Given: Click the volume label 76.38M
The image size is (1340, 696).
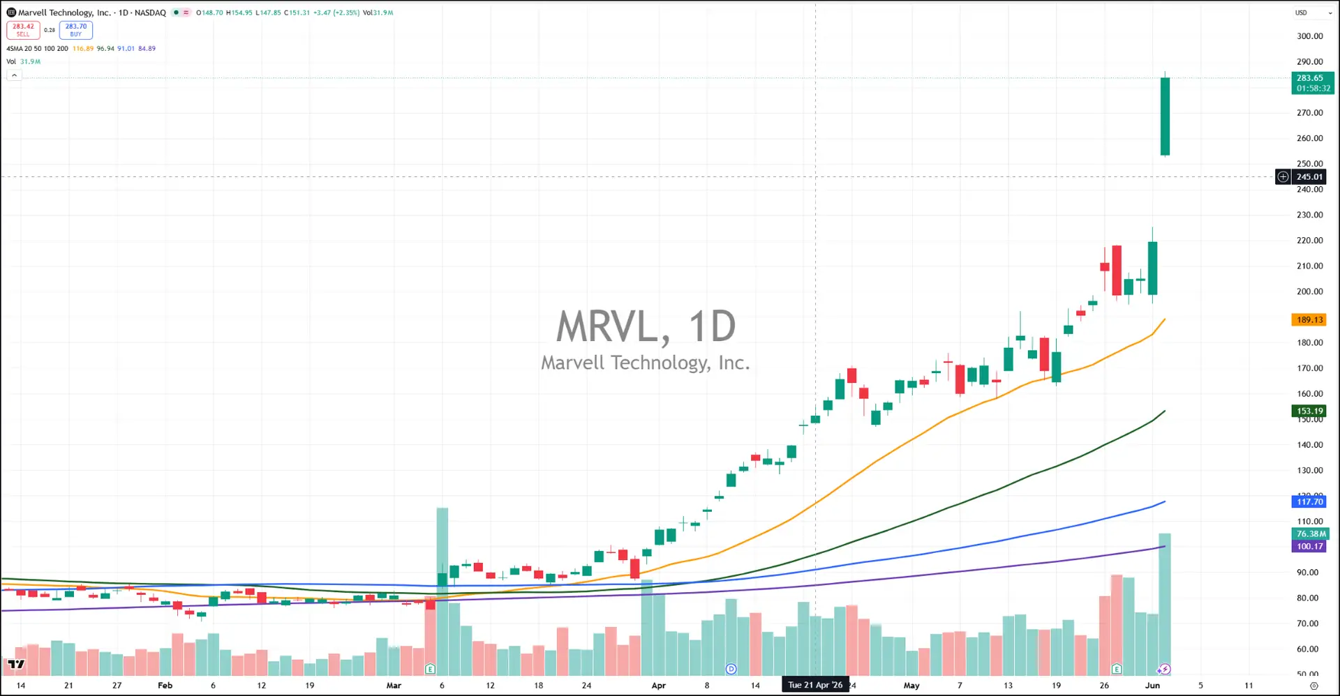Looking at the screenshot, I should point(1311,534).
